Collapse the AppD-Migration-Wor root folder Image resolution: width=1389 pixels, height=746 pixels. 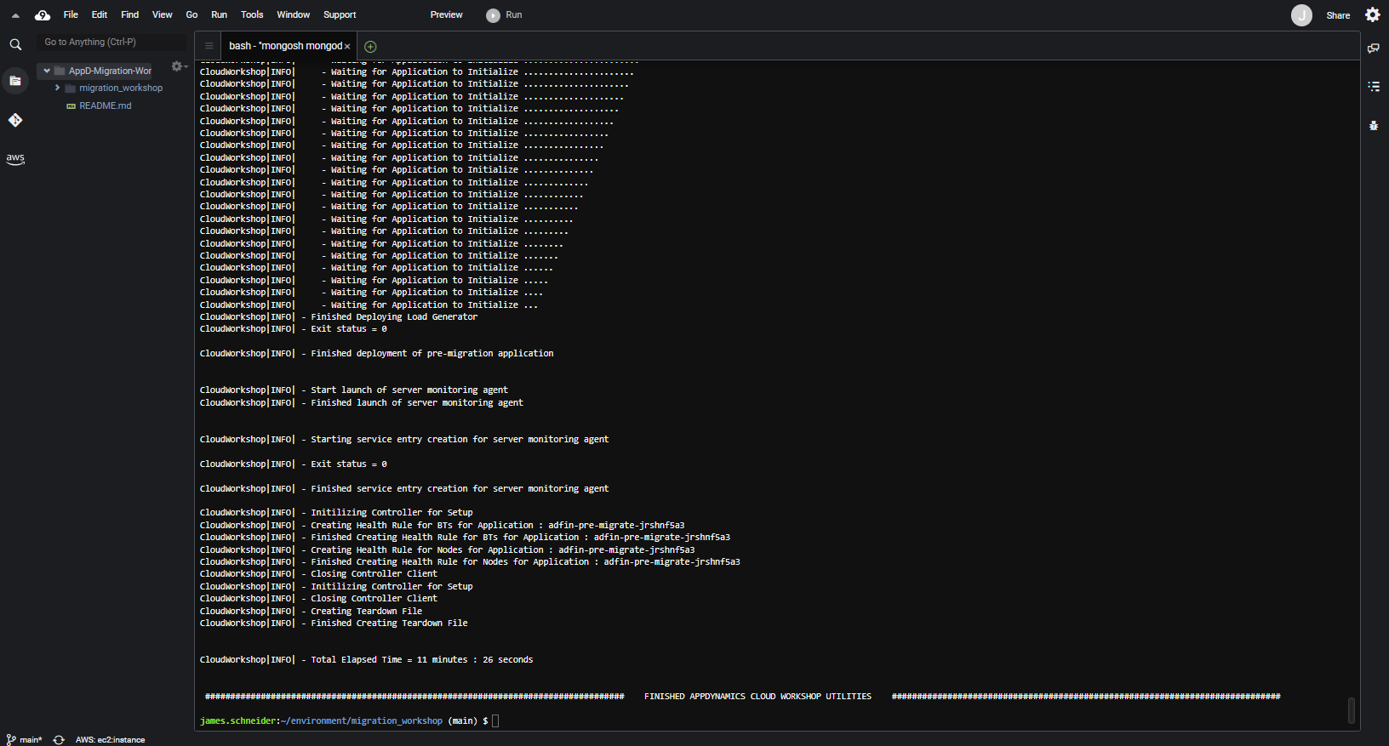47,71
